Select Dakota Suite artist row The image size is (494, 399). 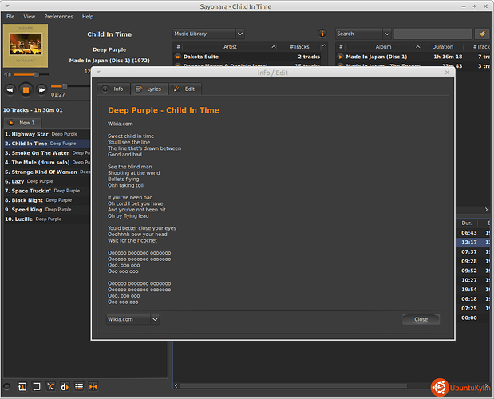pos(247,57)
